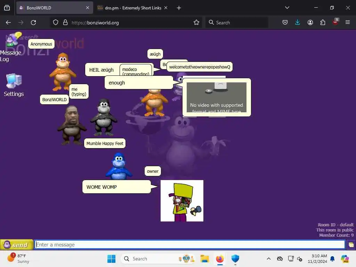Open tracking protection shield icon

click(x=56, y=23)
